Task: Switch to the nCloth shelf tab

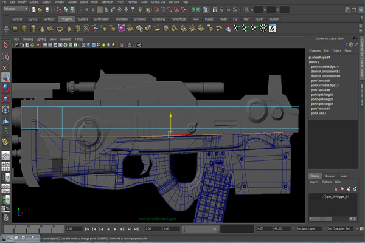Action: coord(259,19)
